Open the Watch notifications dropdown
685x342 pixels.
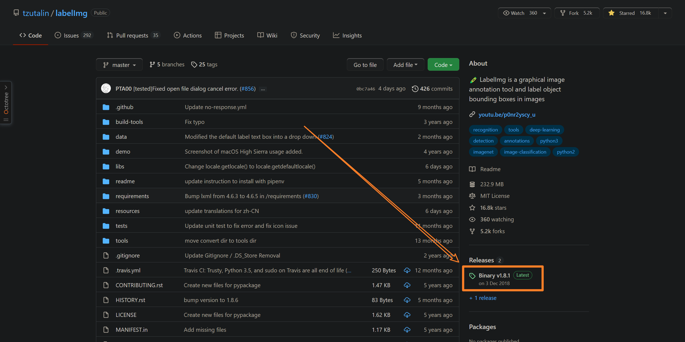tap(524, 13)
